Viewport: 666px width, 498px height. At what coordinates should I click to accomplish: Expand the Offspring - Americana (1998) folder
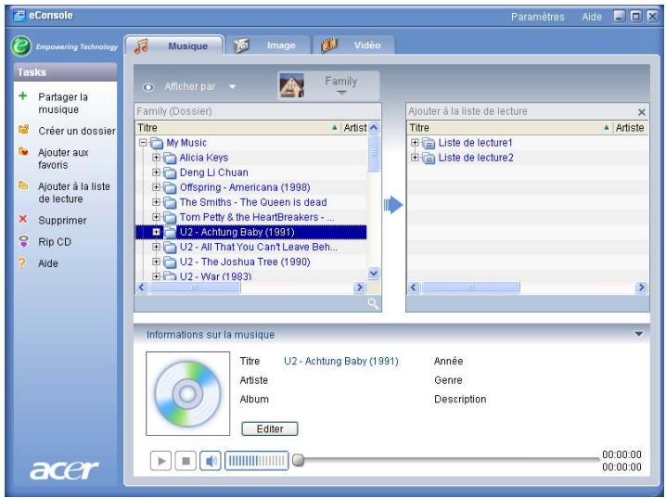156,187
